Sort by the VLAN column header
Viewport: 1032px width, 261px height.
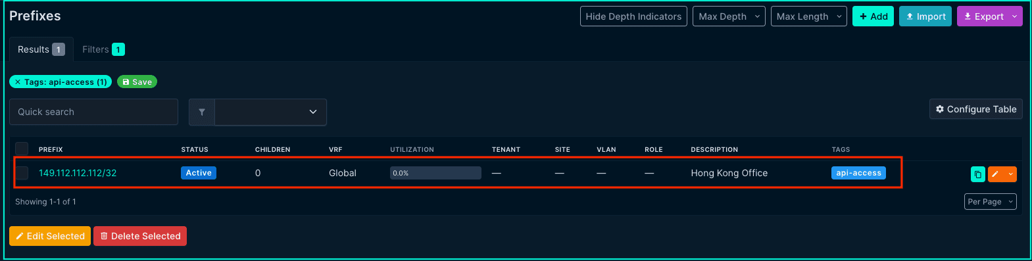click(x=606, y=150)
